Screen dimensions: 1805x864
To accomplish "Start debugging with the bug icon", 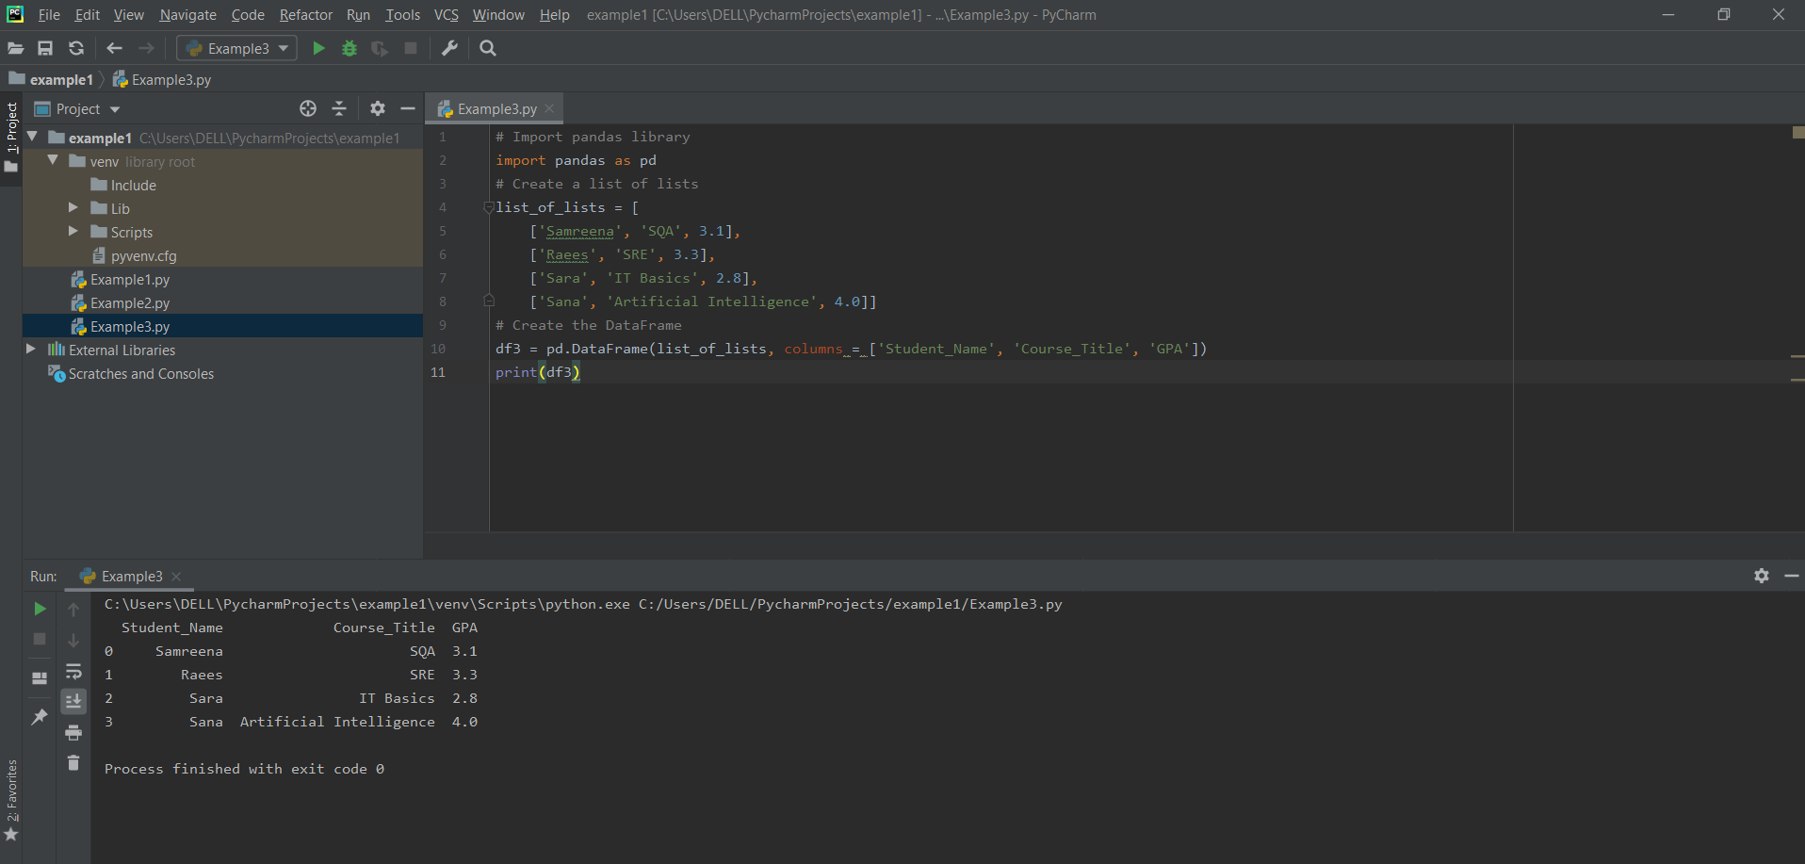I will click(350, 48).
